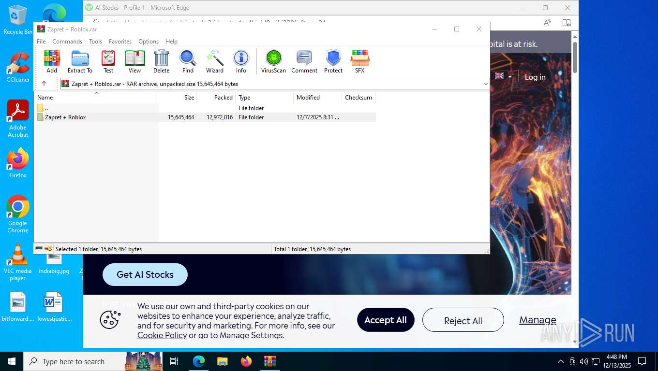Screen dimensions: 658x371
Task: Open the notifications center icon
Action: click(x=642, y=361)
